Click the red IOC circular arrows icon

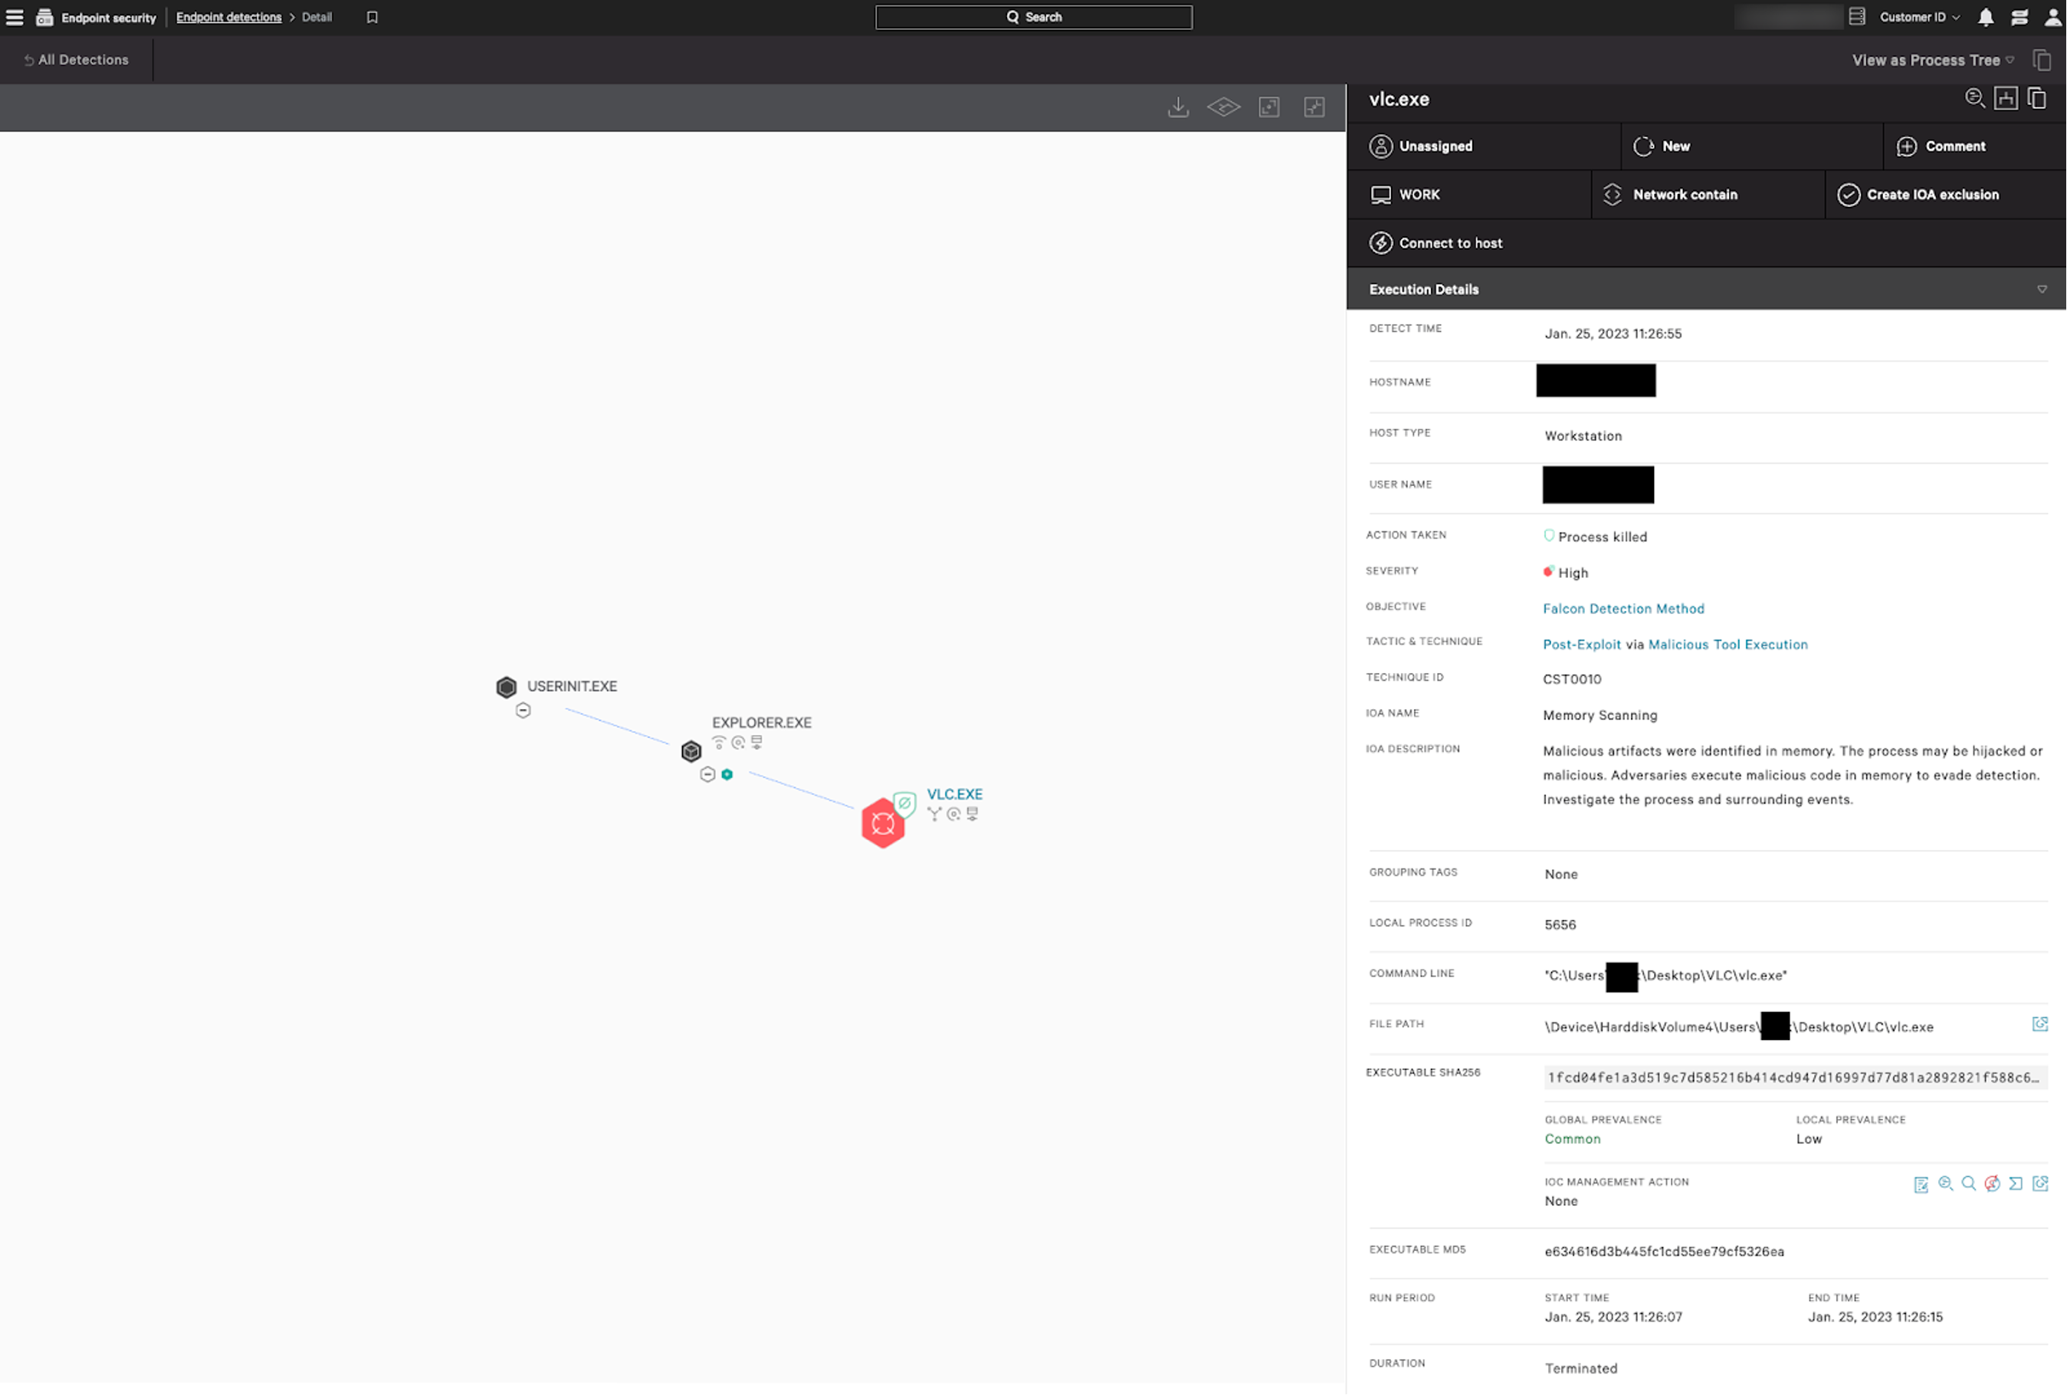pyautogui.click(x=1993, y=1184)
